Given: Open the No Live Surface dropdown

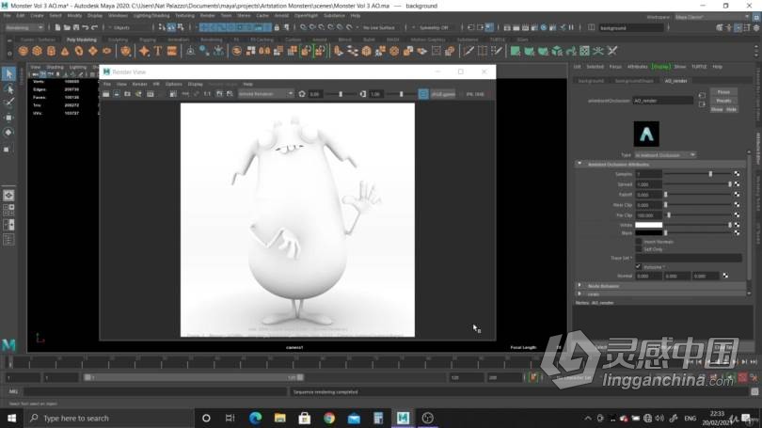Looking at the screenshot, I should [379, 27].
